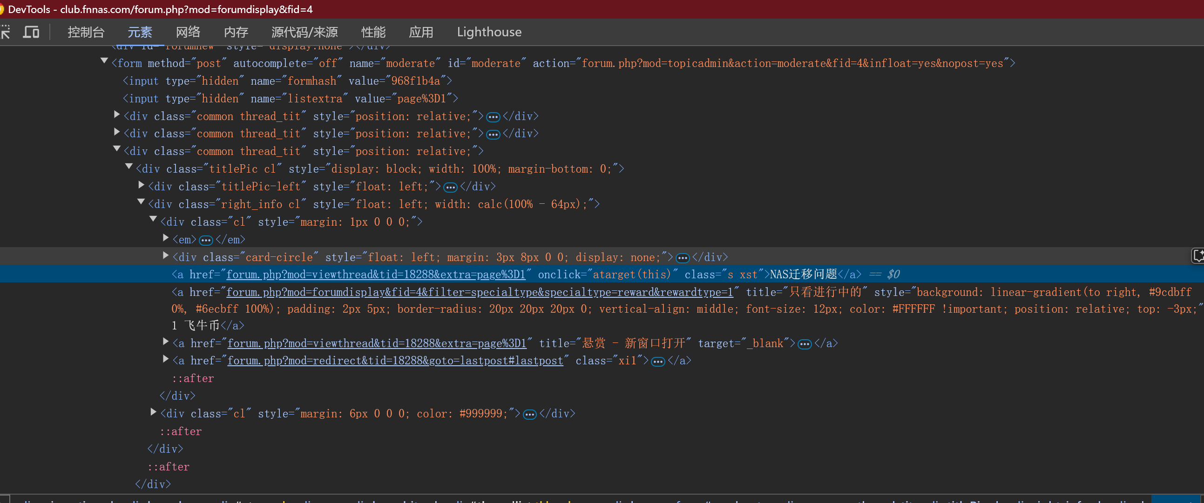
Task: Open the 性能 tab
Action: point(373,32)
